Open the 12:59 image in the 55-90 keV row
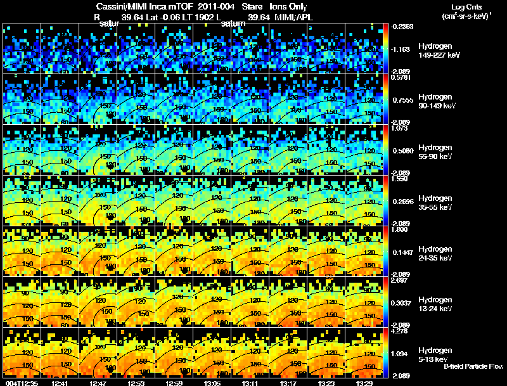 tap(174, 150)
